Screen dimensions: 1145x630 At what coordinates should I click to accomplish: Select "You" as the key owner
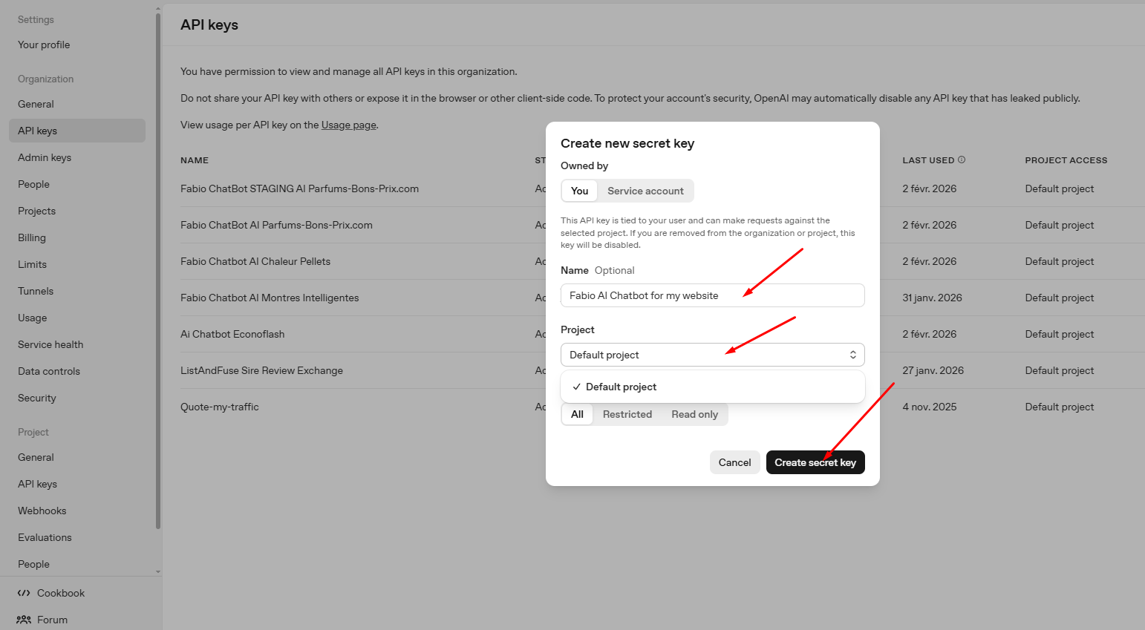coord(579,191)
